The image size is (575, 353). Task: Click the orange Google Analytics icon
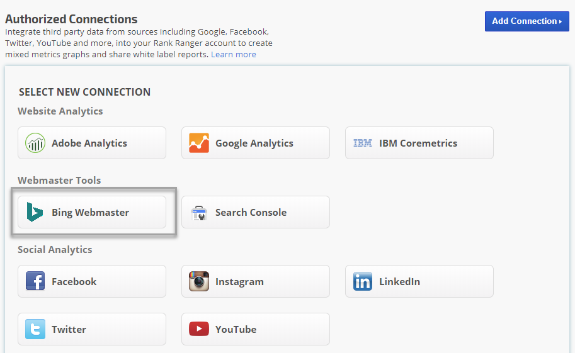199,143
